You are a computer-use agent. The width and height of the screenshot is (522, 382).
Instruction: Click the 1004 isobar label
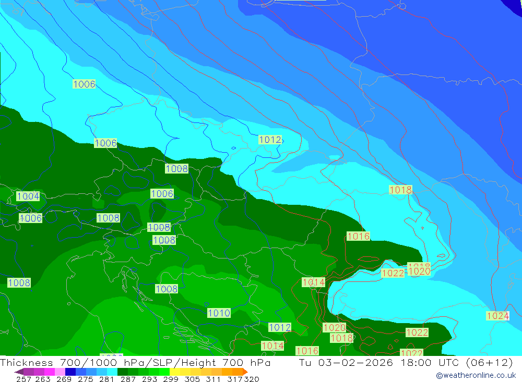[x=28, y=196]
